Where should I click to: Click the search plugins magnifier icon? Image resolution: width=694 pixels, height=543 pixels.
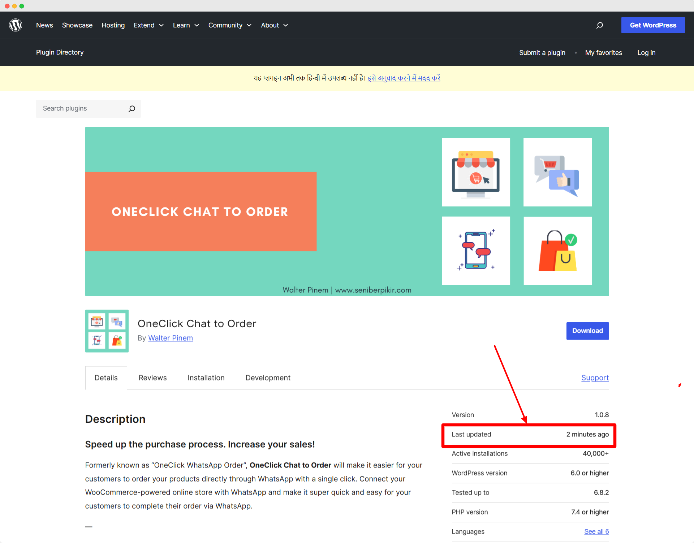point(132,108)
